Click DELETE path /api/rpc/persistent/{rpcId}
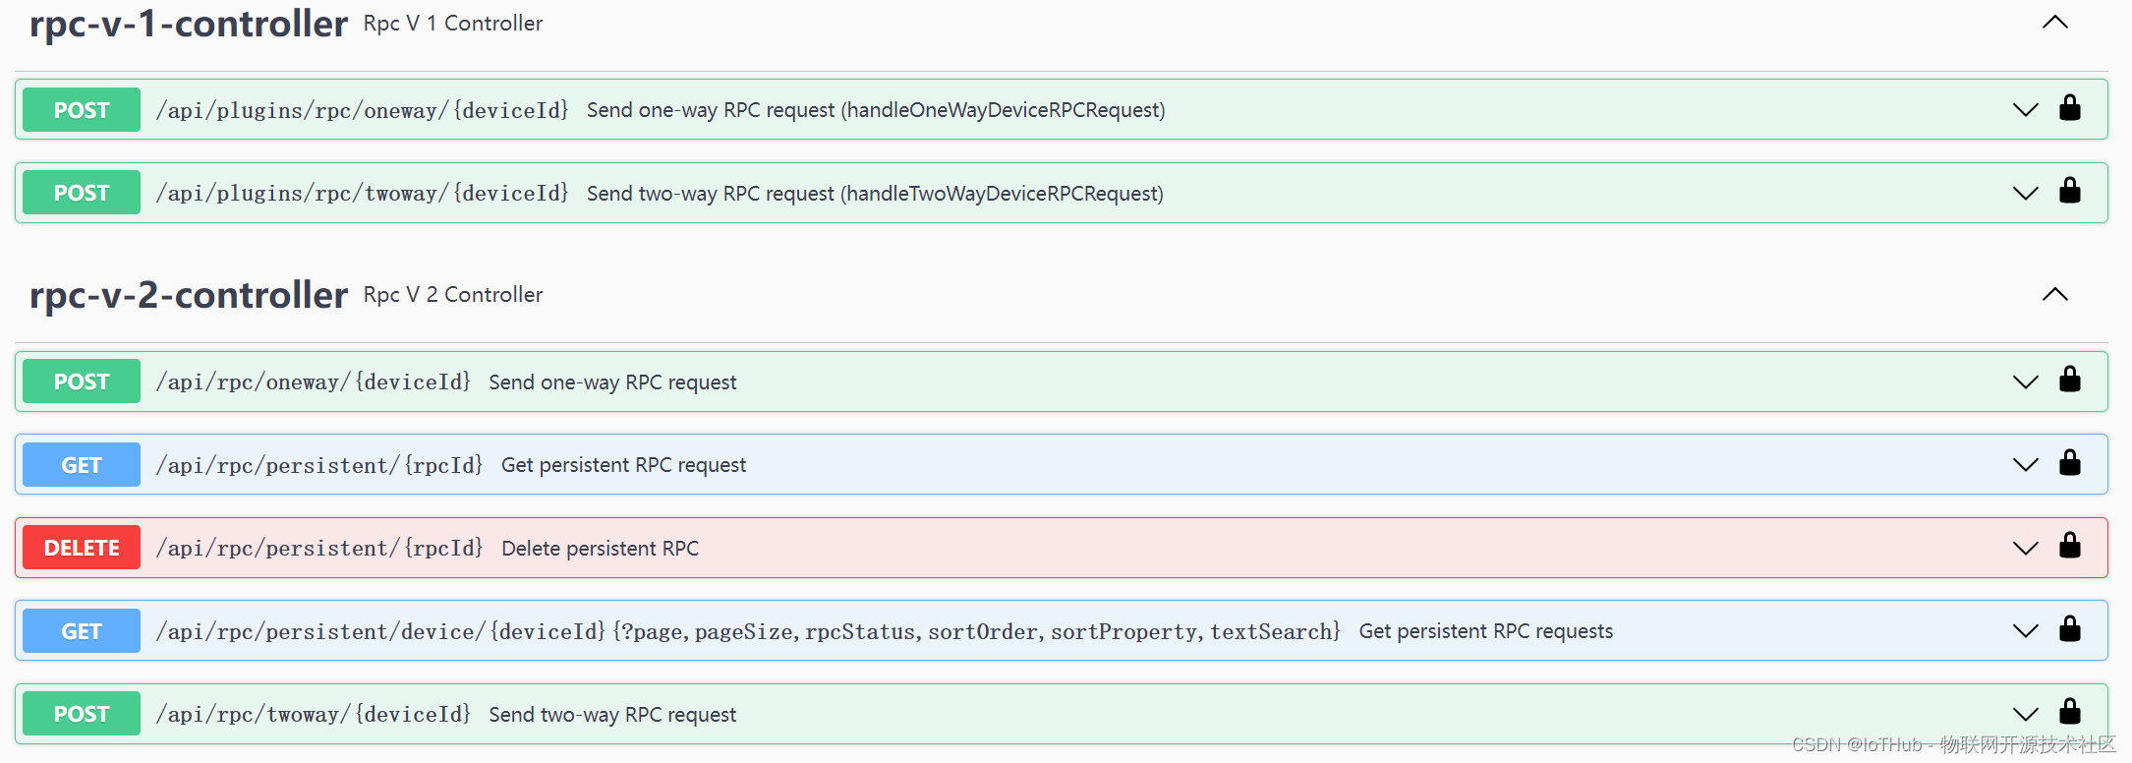This screenshot has height=763, width=2132. point(319,548)
